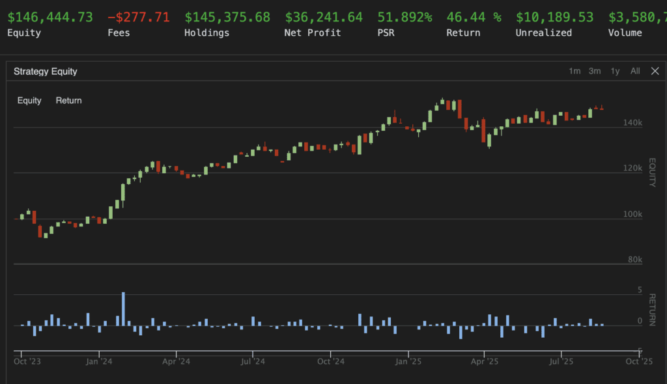The height and width of the screenshot is (384, 667).
Task: Click the Apr '25 axis label
Action: pos(485,361)
